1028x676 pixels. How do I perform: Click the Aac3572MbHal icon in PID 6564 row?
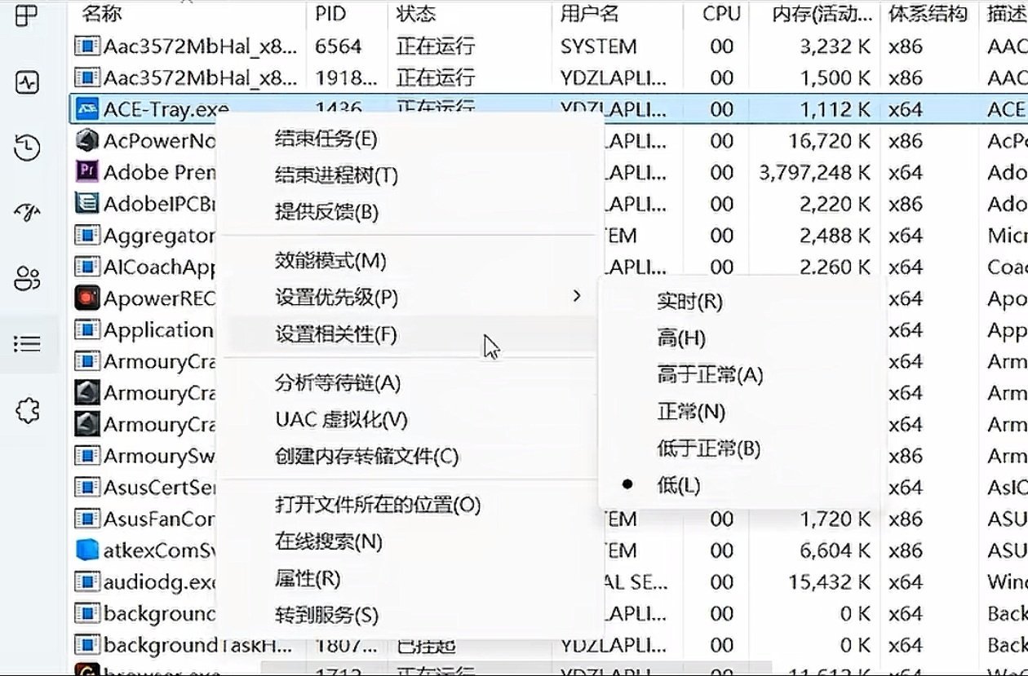point(86,46)
